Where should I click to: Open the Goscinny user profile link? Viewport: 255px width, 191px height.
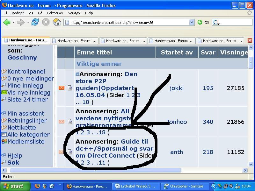[x=22, y=58]
